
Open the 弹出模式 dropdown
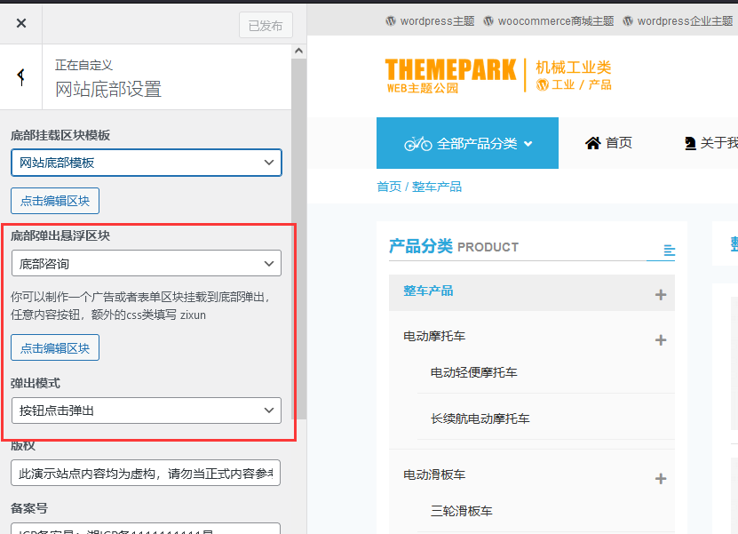pos(146,410)
